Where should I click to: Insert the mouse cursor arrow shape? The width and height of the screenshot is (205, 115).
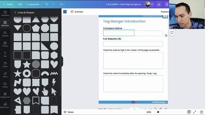click(54, 92)
